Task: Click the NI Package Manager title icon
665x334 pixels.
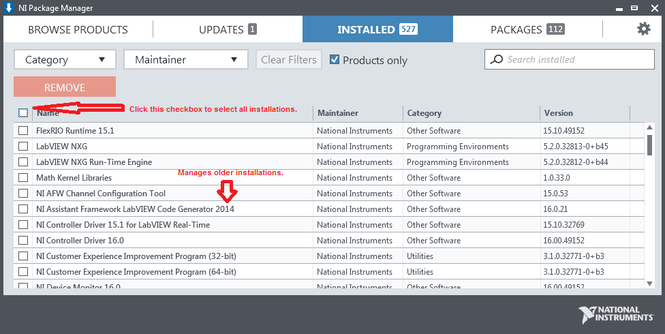Action: 8,7
